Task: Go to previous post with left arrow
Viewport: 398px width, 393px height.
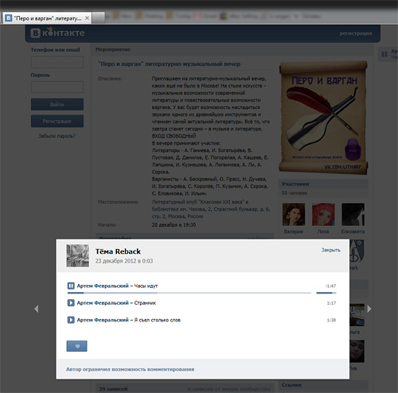Action: 37,309
